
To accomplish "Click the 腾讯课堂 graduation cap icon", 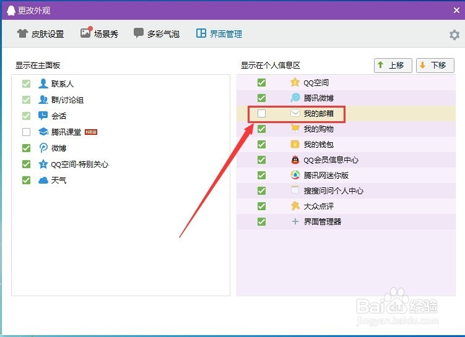I will click(x=43, y=132).
